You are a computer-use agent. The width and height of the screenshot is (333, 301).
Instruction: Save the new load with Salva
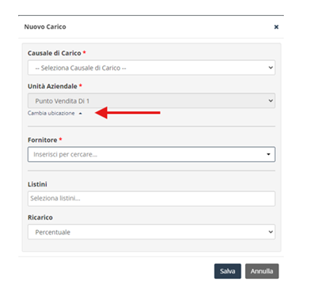(228, 271)
